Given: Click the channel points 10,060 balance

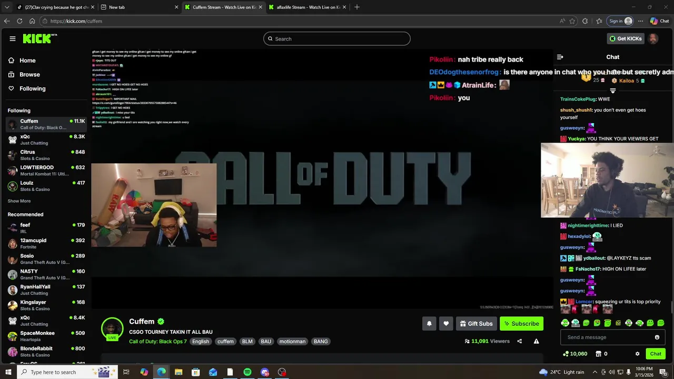Looking at the screenshot, I should (x=575, y=354).
